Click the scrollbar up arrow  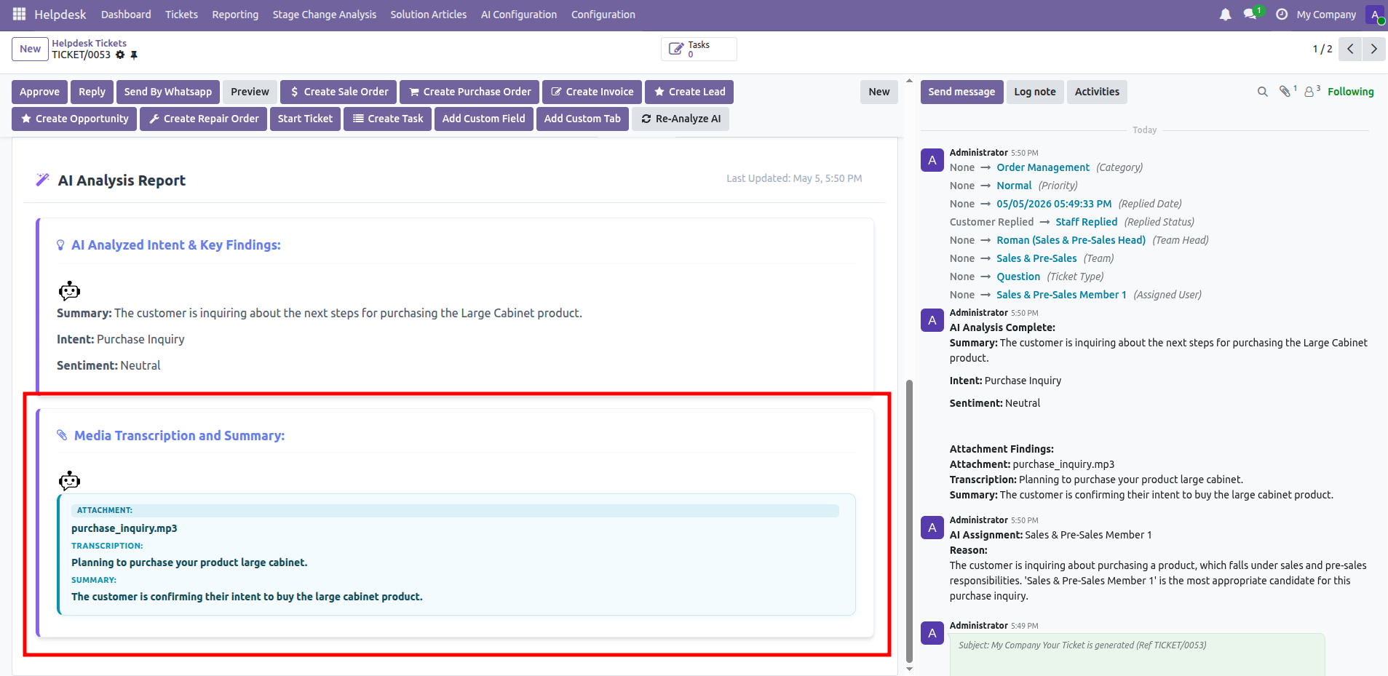(x=909, y=81)
